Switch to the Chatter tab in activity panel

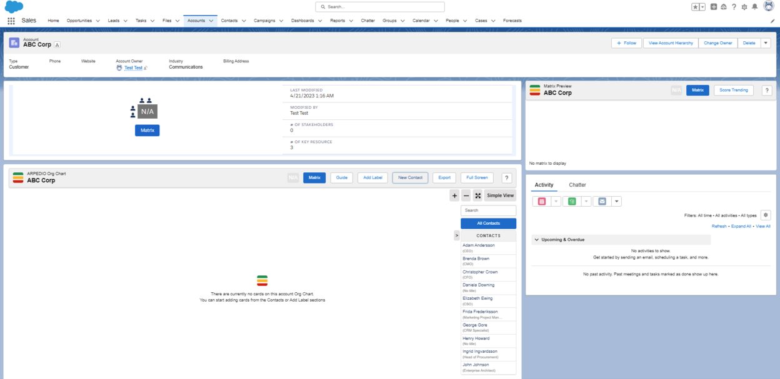(577, 185)
